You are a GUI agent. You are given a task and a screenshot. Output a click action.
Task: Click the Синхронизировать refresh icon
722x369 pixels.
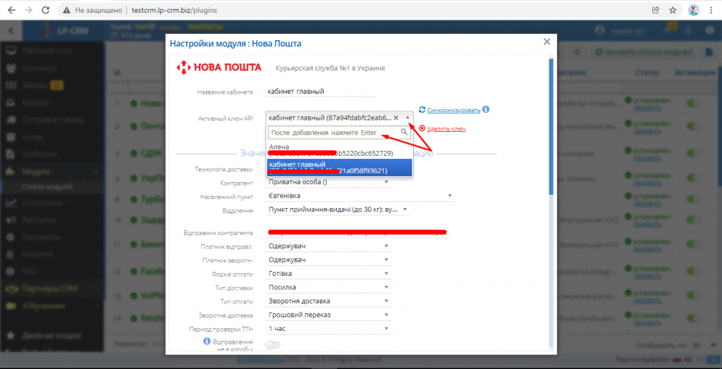pos(422,110)
